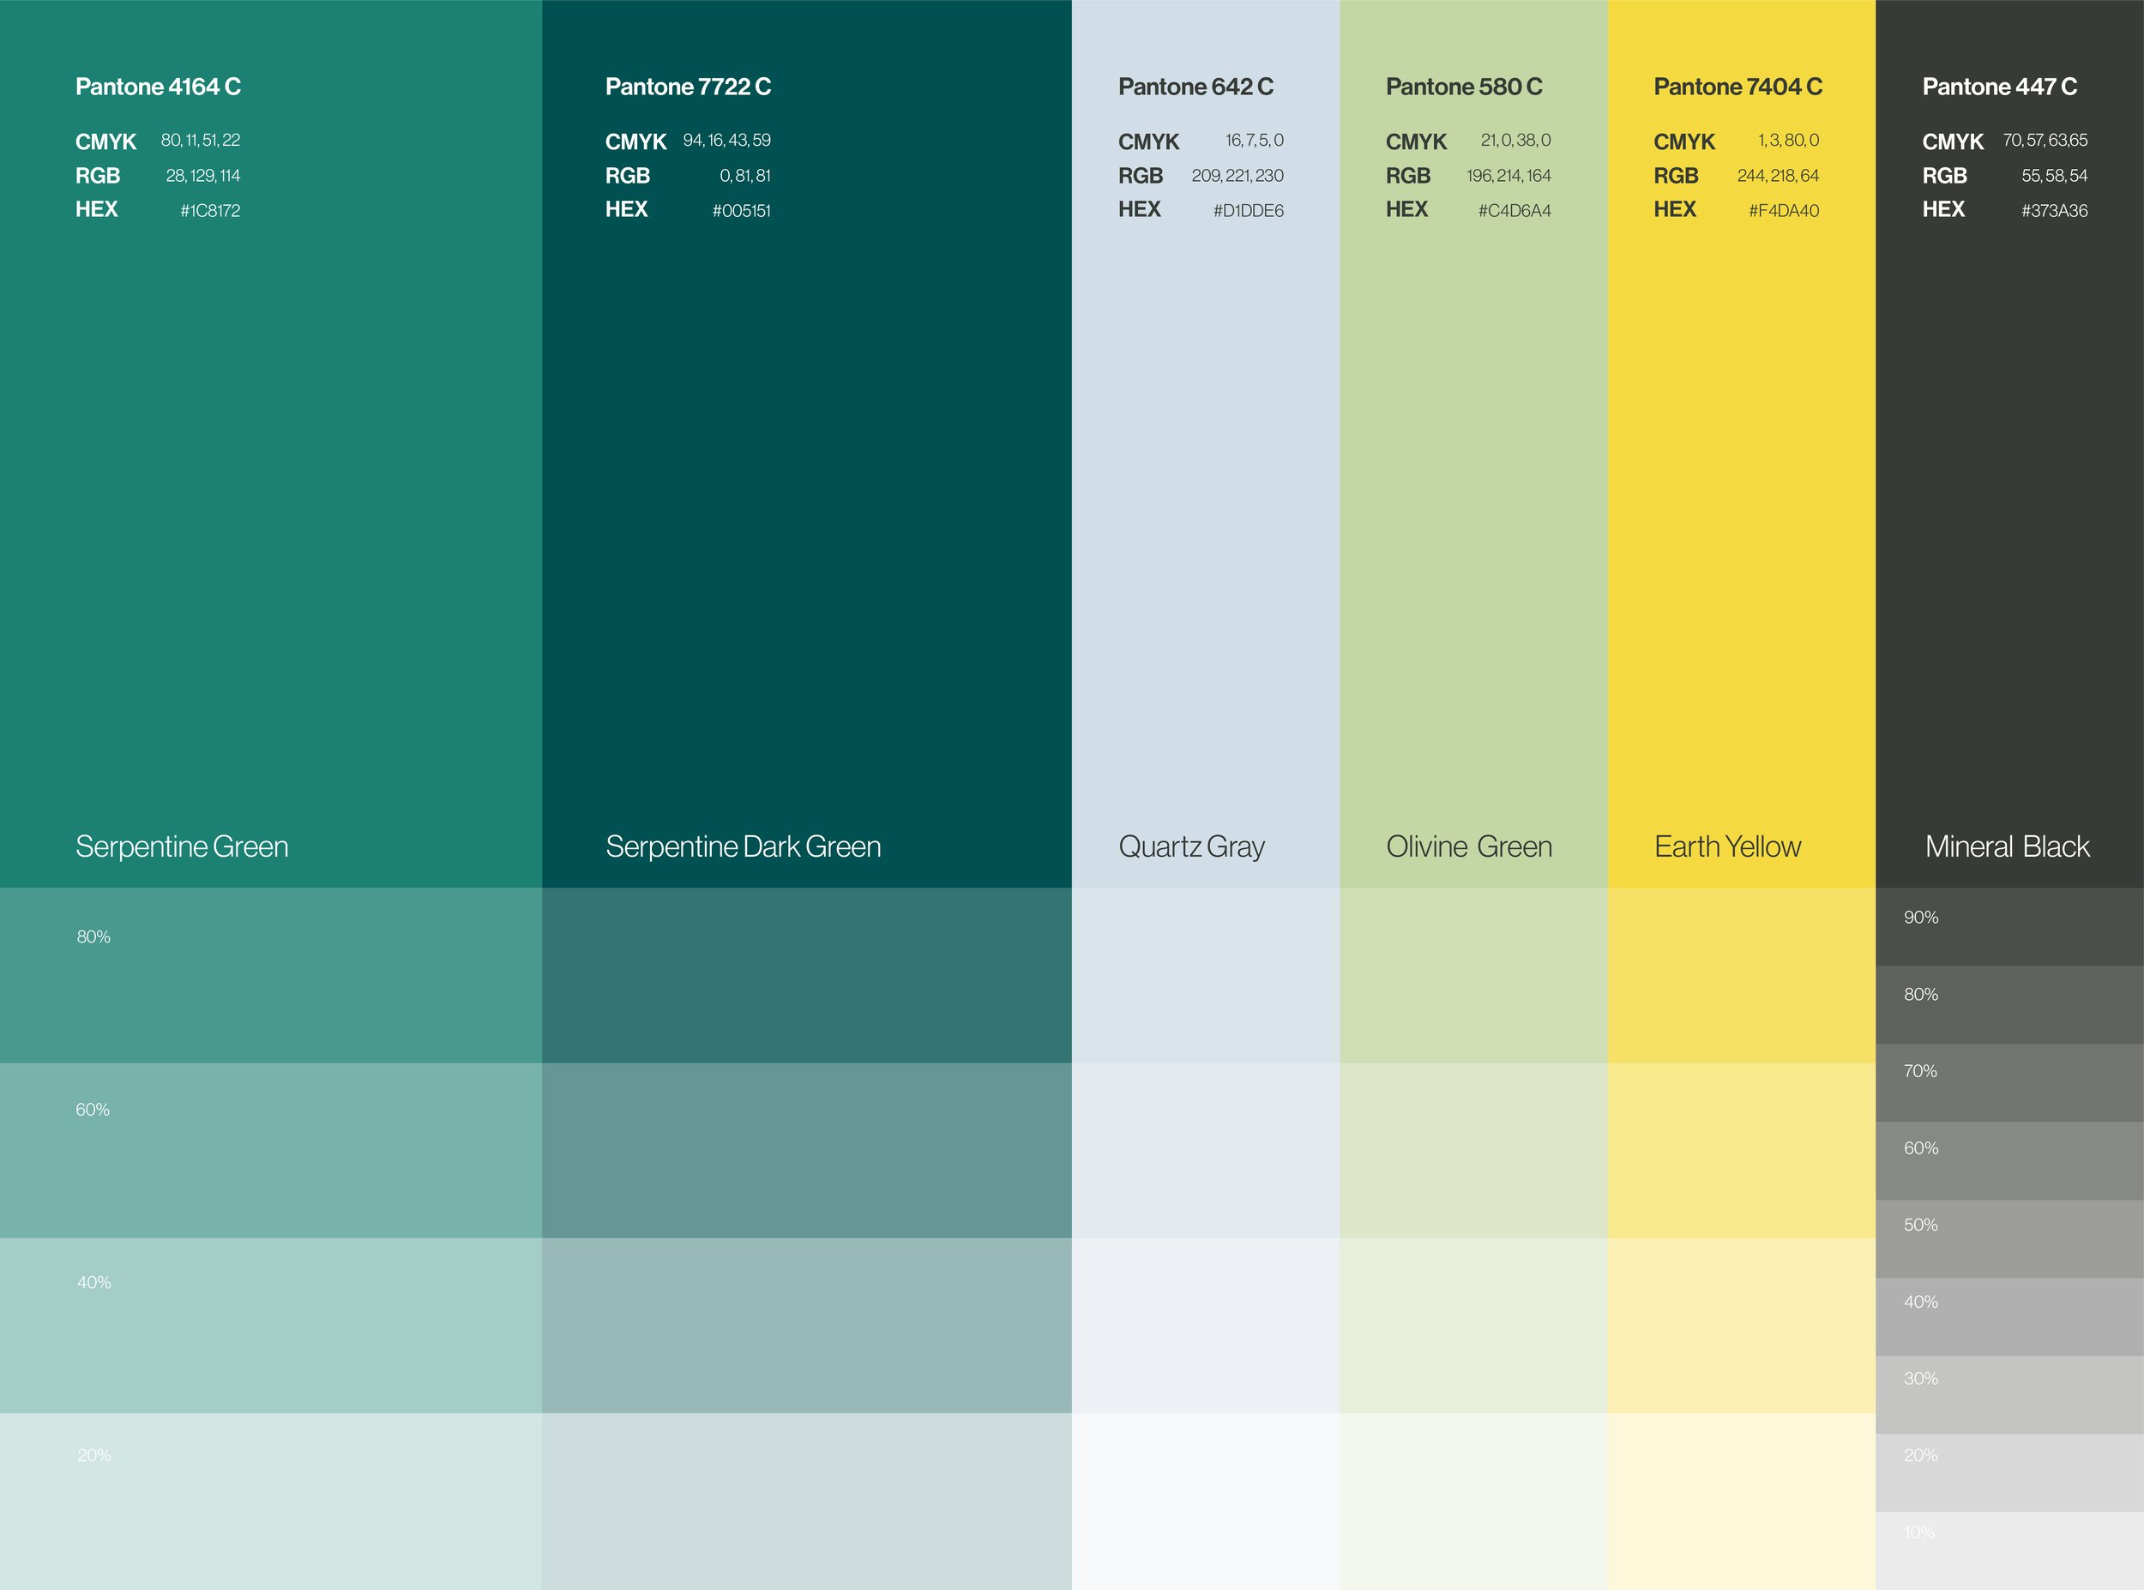Click the Pantone 642 C heading
2144x1590 pixels.
[x=1195, y=87]
